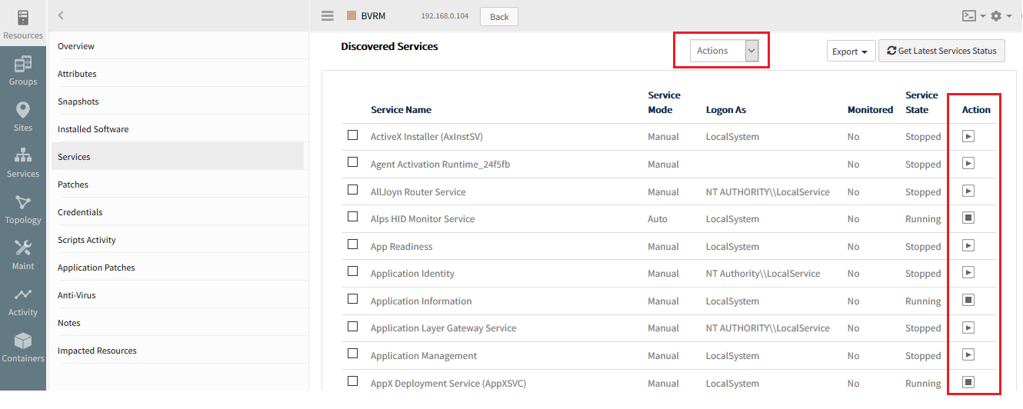Open the Resources section icon
The width and height of the screenshot is (1023, 409).
pyautogui.click(x=23, y=18)
